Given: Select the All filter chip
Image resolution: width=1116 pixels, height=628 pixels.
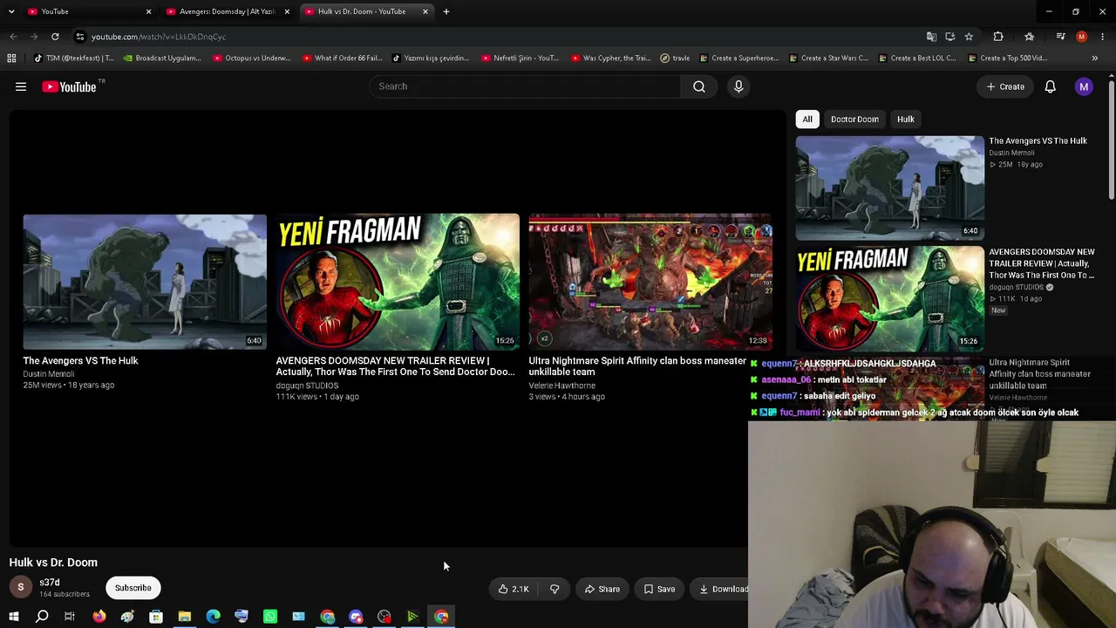Looking at the screenshot, I should 807,119.
